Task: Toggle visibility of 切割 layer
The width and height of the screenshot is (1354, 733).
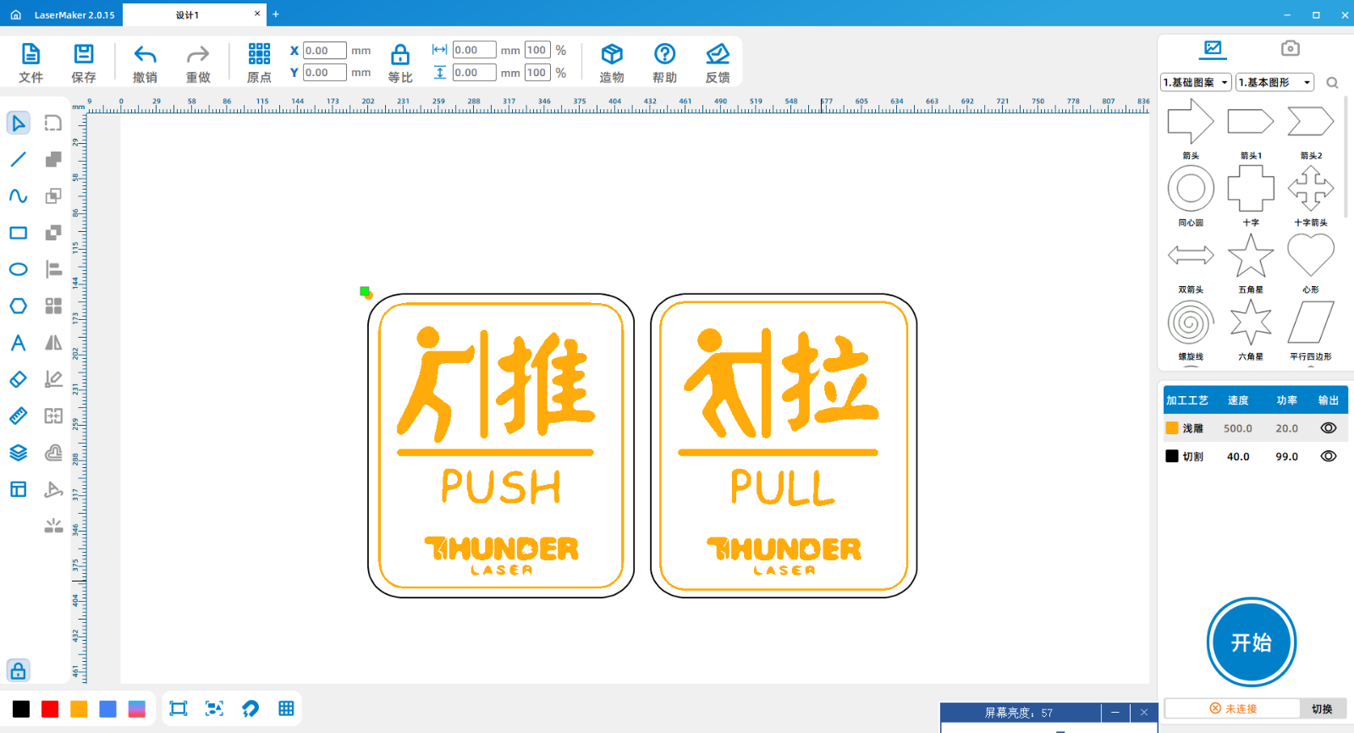Action: 1328,456
